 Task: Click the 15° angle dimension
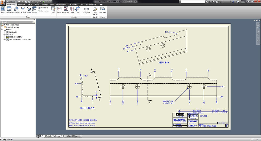point(86,76)
